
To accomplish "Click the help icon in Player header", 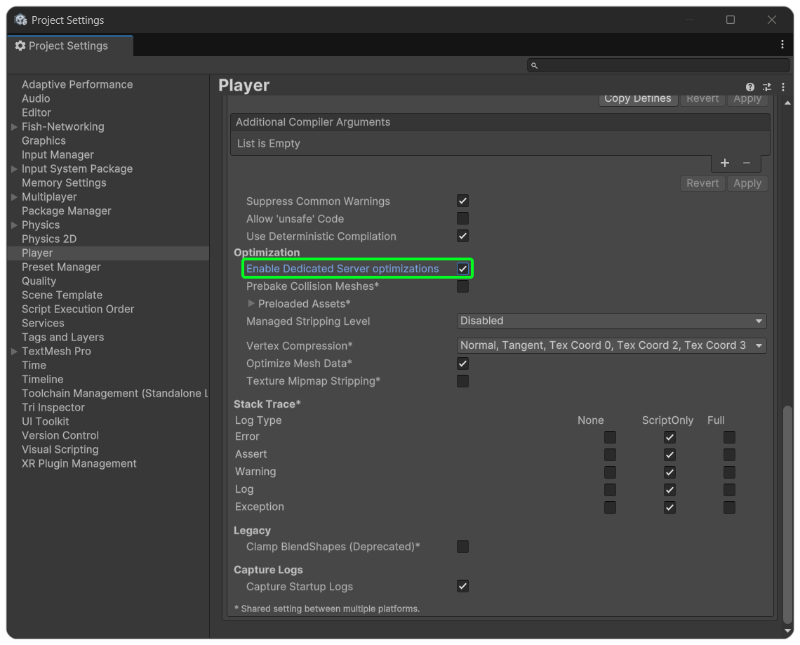I will coord(750,87).
